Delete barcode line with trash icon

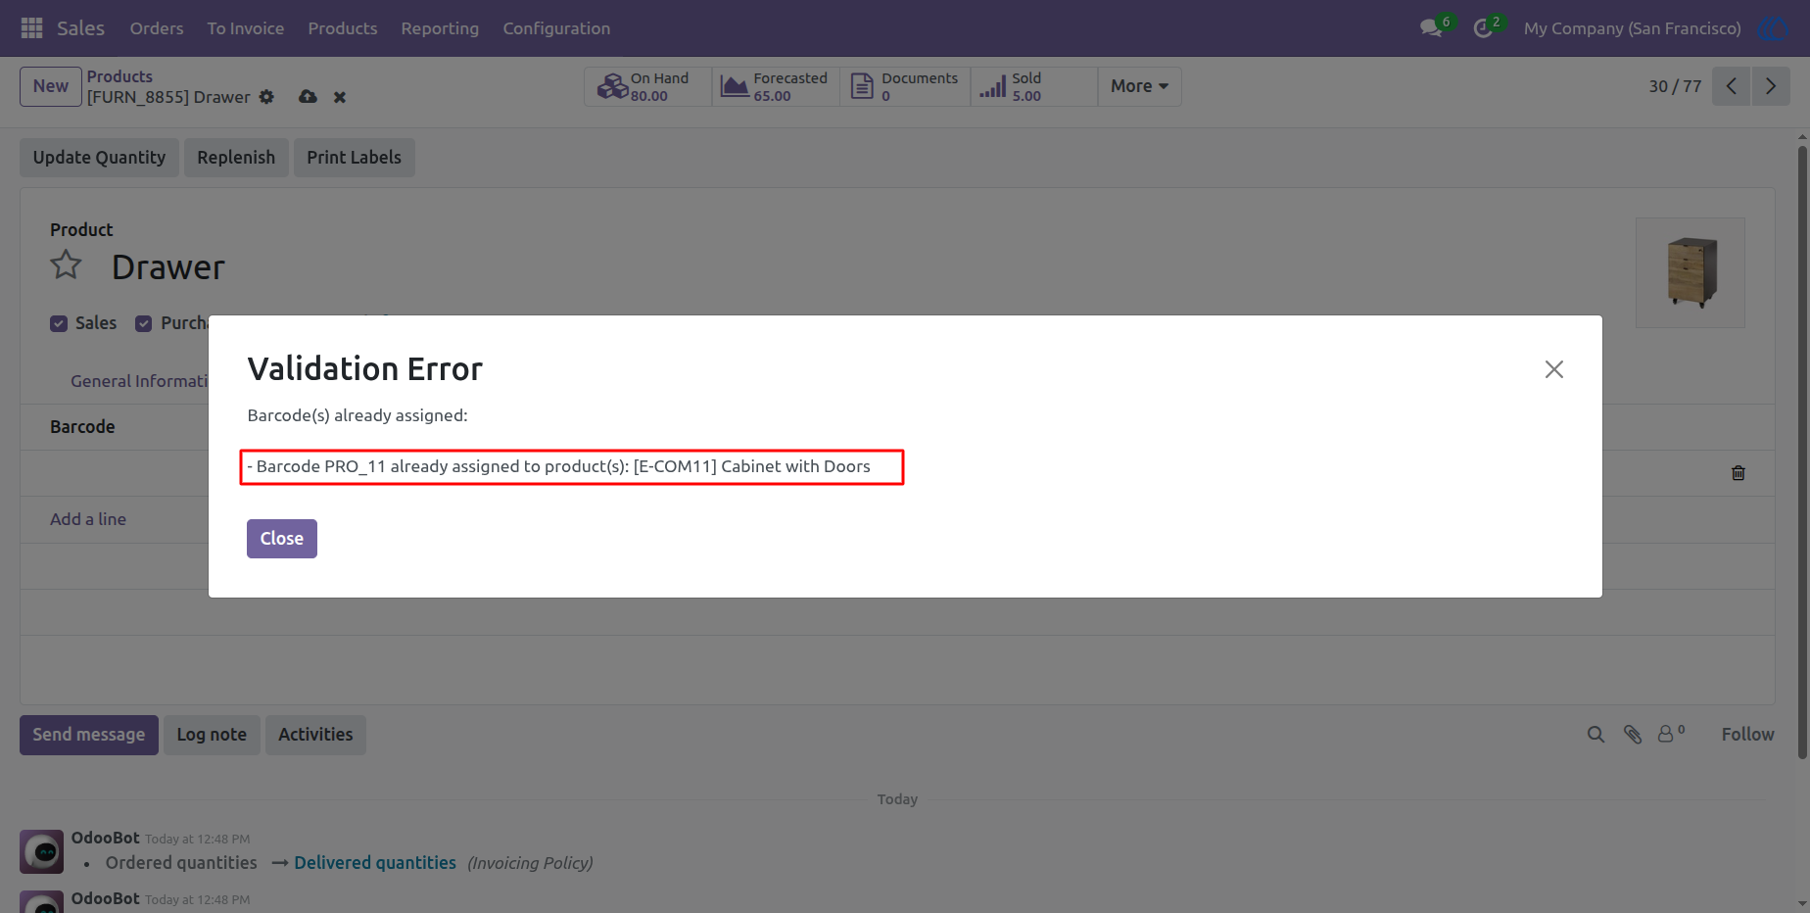pos(1739,473)
